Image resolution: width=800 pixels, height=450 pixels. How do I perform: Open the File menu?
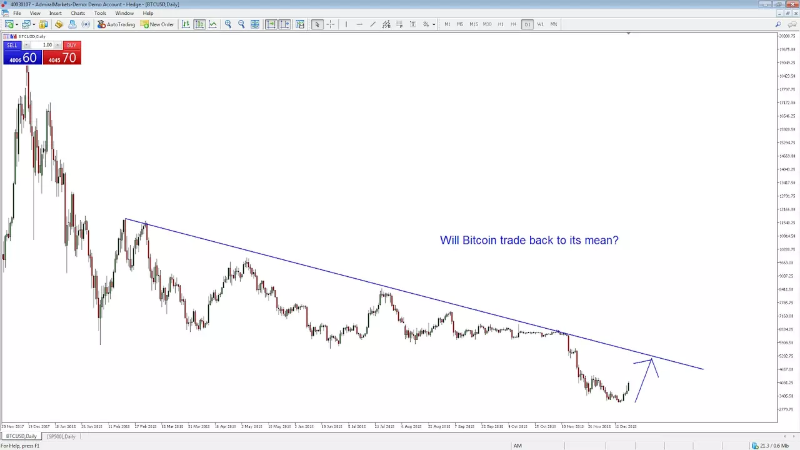[x=17, y=13]
